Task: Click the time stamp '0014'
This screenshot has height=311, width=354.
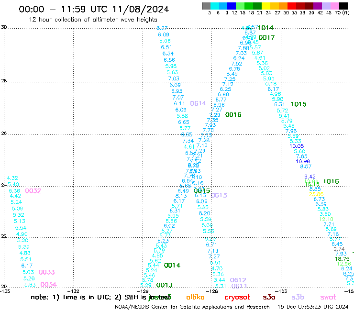Action: (x=172, y=266)
